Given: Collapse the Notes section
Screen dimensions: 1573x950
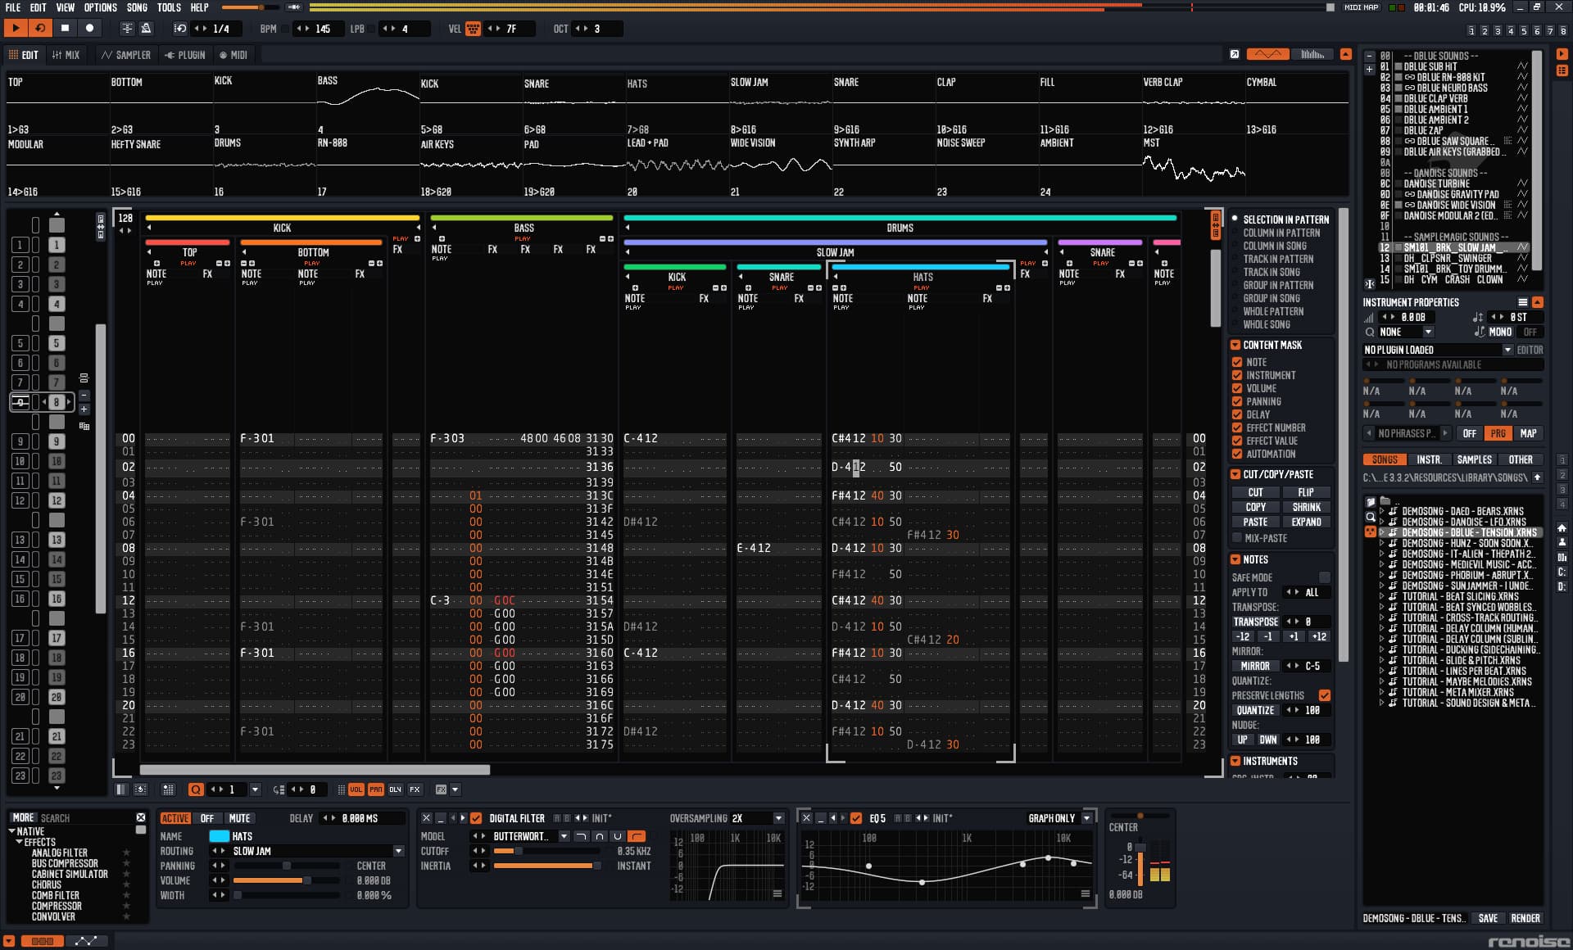Looking at the screenshot, I should point(1235,559).
